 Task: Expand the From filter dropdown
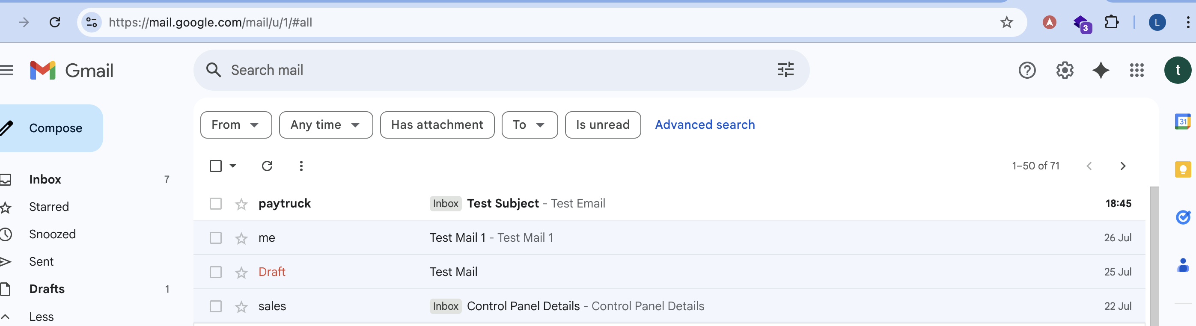coord(236,125)
